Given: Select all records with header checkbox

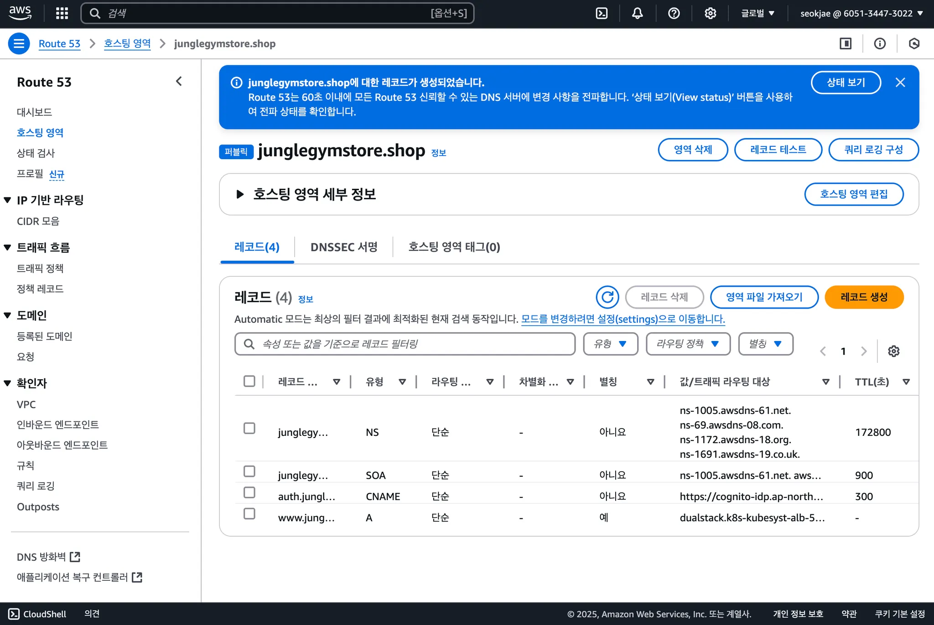Looking at the screenshot, I should [249, 381].
